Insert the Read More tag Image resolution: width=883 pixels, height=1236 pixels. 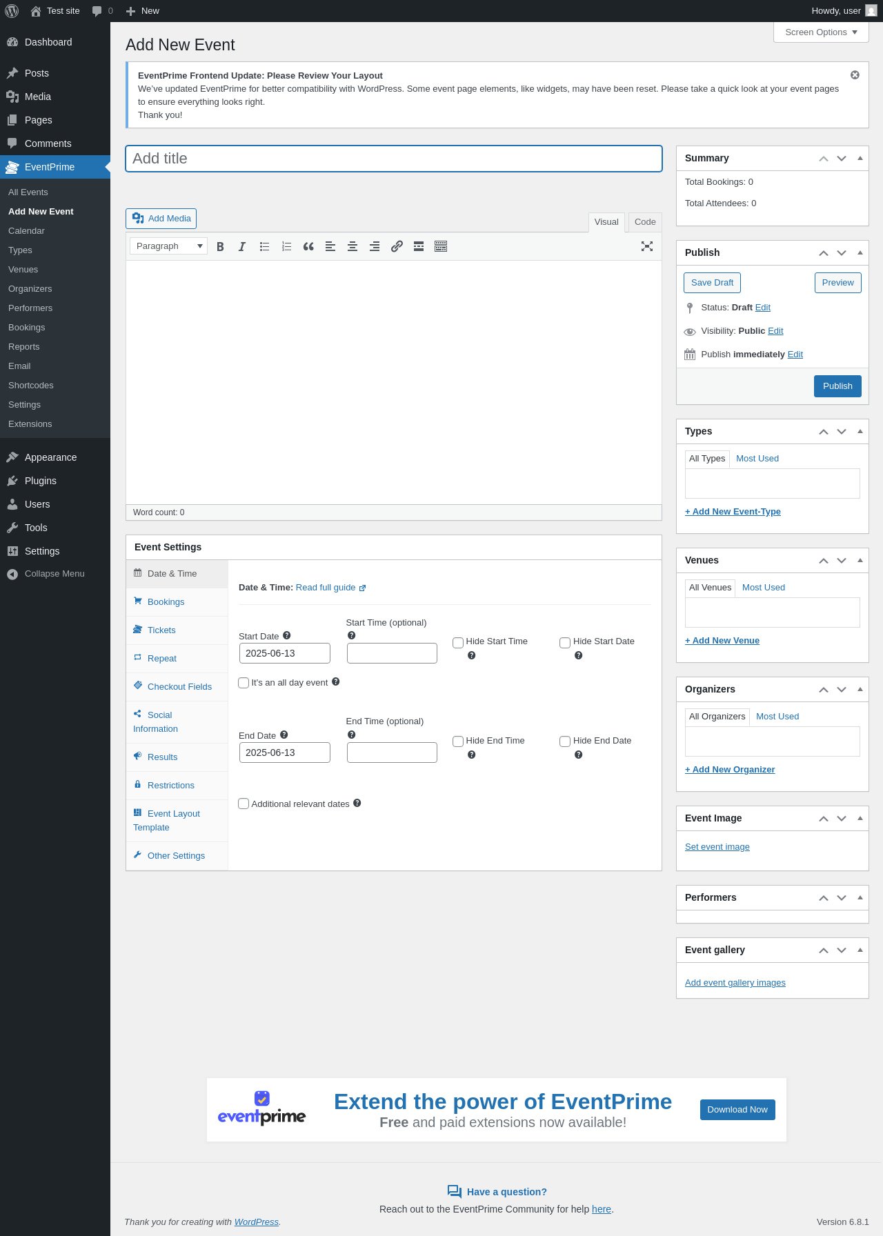click(419, 246)
